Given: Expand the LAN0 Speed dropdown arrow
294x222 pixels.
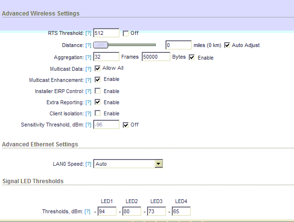Looking at the screenshot, I should point(159,164).
